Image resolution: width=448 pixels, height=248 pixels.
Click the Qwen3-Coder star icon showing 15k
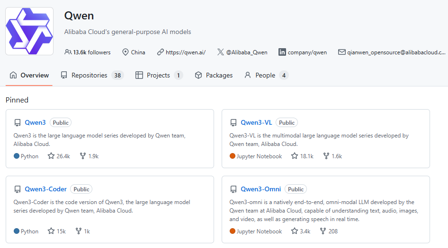click(x=51, y=231)
